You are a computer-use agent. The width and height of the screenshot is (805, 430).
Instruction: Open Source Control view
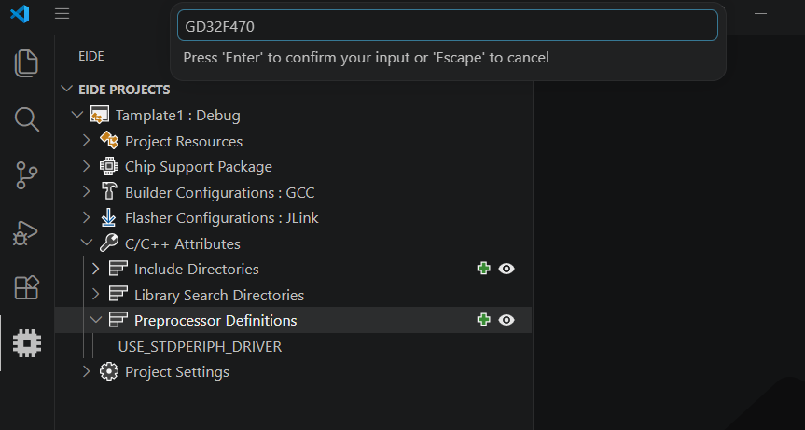coord(26,175)
